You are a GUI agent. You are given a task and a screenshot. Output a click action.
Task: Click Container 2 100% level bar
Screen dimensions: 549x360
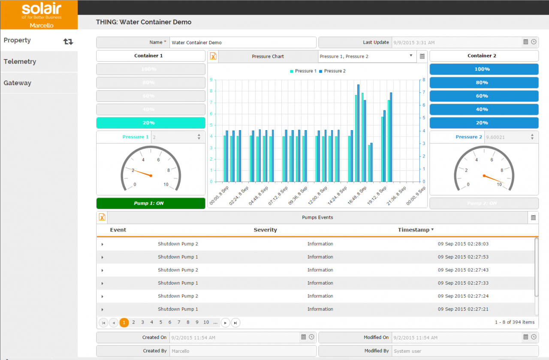coord(484,69)
